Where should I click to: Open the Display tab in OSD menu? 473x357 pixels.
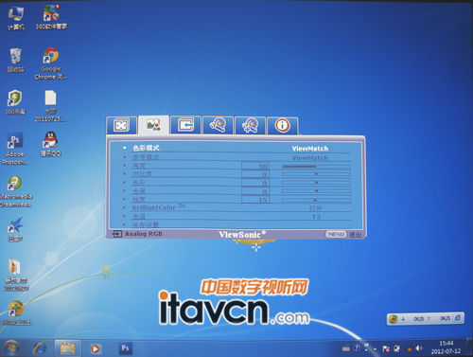pos(122,125)
